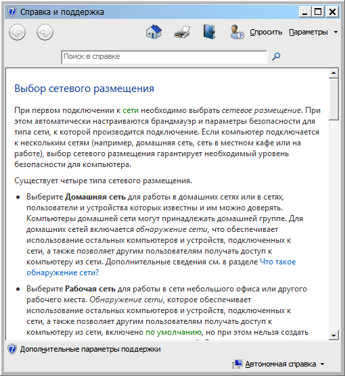Screen dimensions: 345x376
Task: Click the vertical scrollbar thumb
Action: coord(333,99)
